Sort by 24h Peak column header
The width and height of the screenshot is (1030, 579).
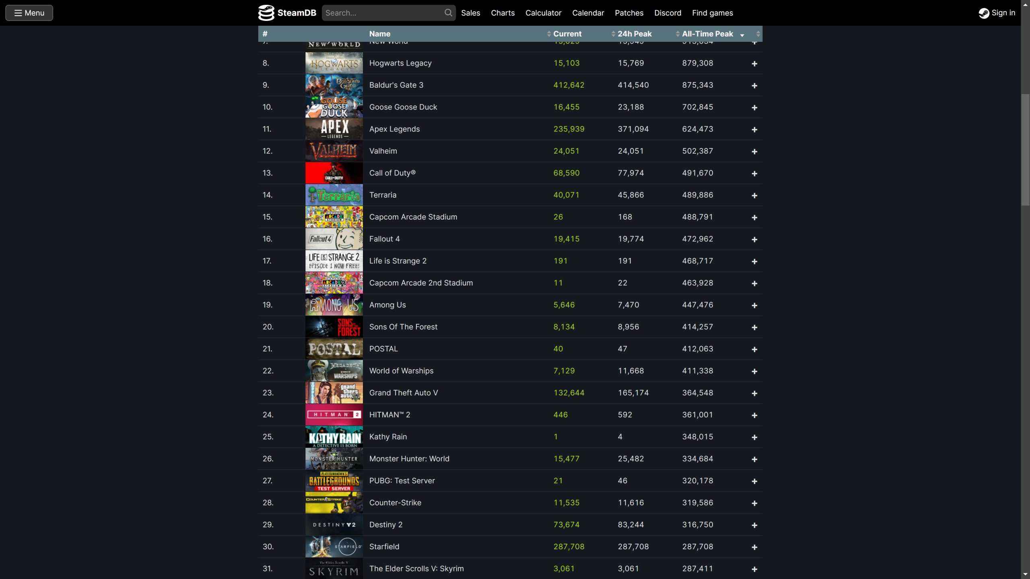point(634,34)
